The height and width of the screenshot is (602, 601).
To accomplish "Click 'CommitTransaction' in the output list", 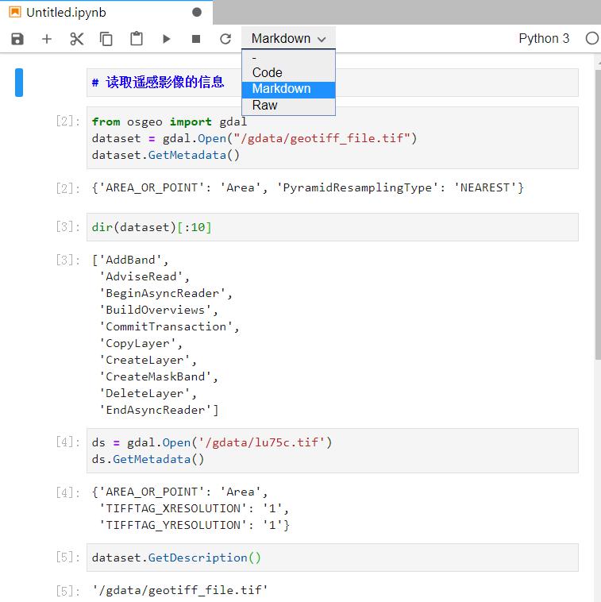I will (x=166, y=326).
